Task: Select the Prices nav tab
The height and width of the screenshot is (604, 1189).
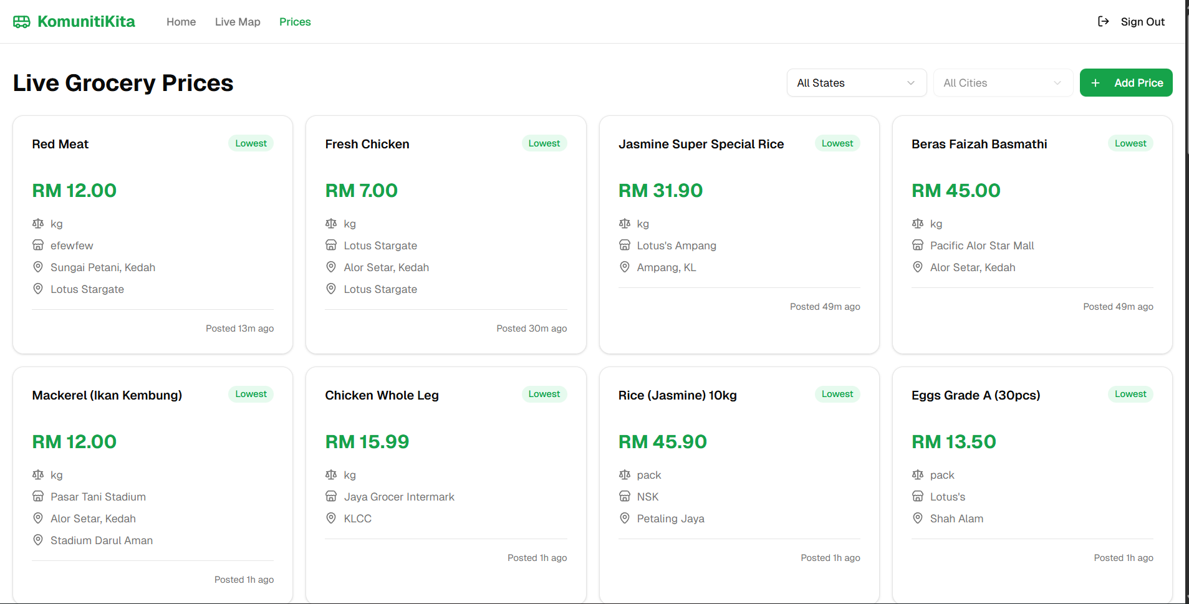Action: point(295,22)
